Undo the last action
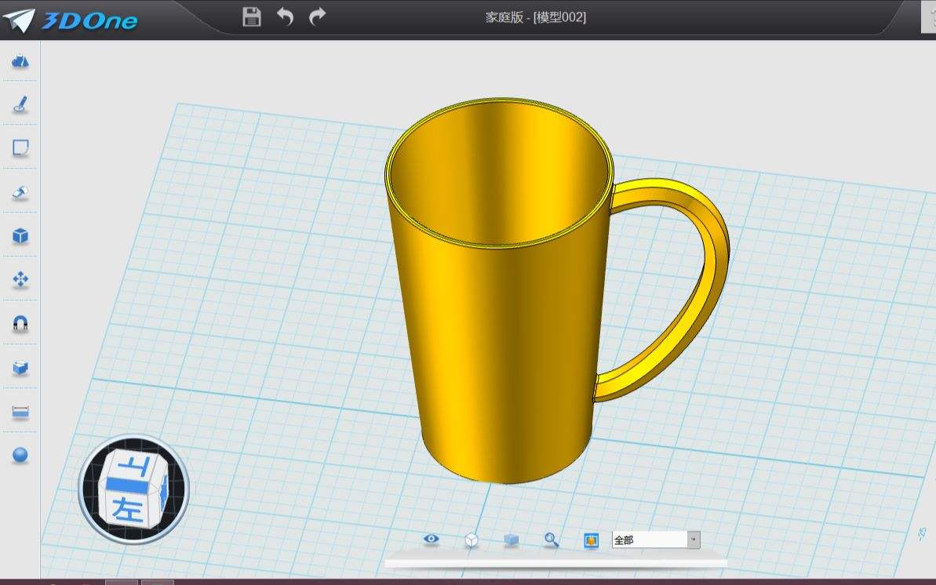The width and height of the screenshot is (936, 585). [x=285, y=16]
